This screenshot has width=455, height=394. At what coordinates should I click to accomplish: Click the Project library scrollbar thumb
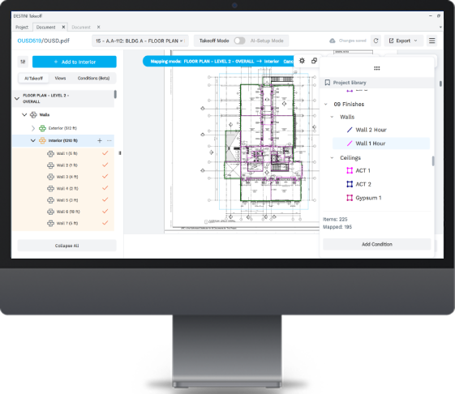click(x=433, y=161)
